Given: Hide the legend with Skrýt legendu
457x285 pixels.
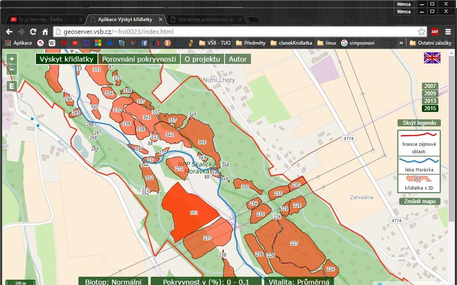Looking at the screenshot, I should [x=419, y=123].
